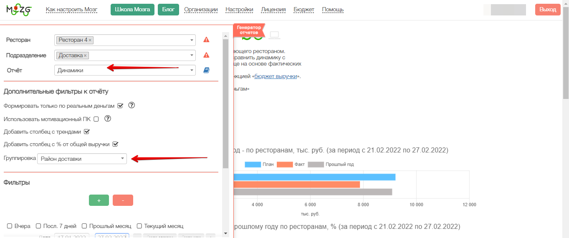Open the Школа Мозга button
The height and width of the screenshot is (238, 569).
[x=132, y=10]
